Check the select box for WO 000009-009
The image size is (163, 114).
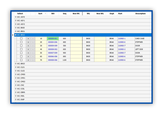point(21,46)
